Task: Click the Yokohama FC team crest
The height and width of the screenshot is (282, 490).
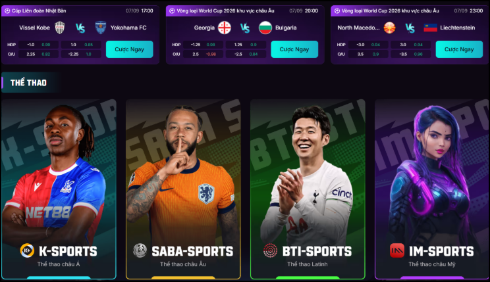Action: point(101,28)
